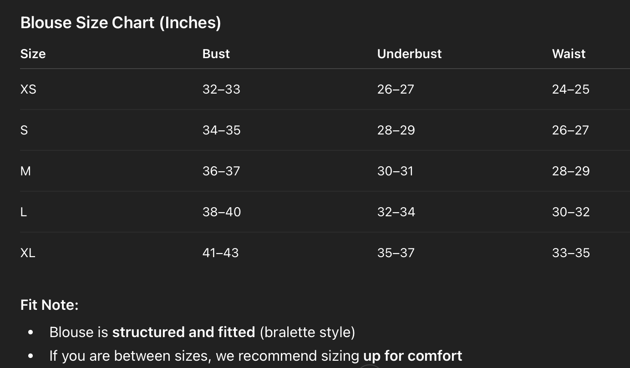
Task: Select the waist value 28–29 for M
Action: (571, 171)
